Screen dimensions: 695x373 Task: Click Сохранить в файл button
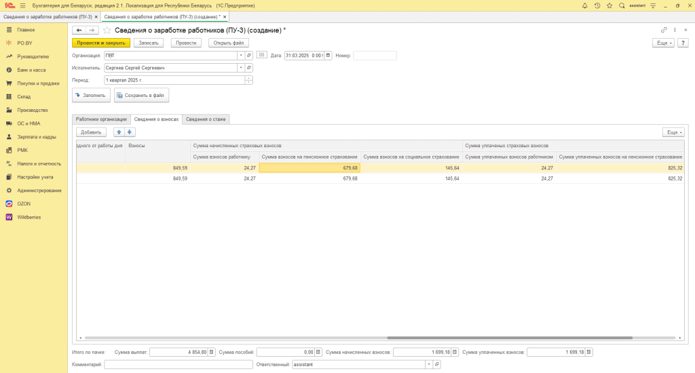(x=141, y=95)
